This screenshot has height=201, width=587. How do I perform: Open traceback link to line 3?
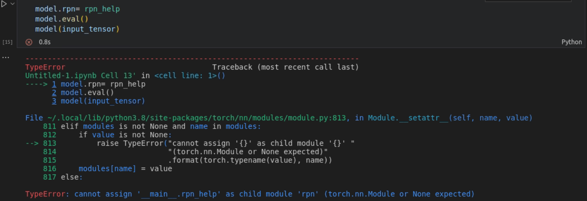pyautogui.click(x=54, y=101)
